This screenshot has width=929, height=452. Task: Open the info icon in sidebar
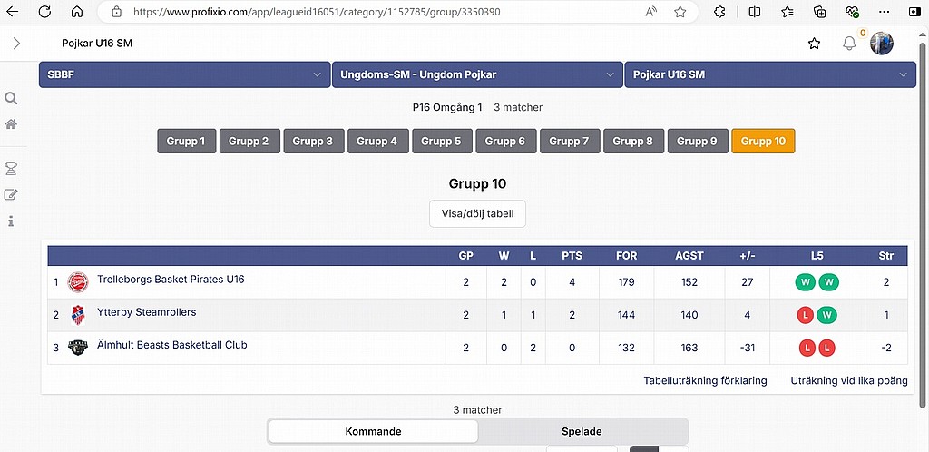[12, 221]
